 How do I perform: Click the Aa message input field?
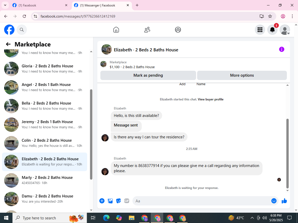pyautogui.click(x=202, y=201)
